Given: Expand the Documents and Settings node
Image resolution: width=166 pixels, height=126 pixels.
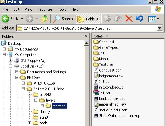Looking at the screenshot, I should [x=17, y=72].
